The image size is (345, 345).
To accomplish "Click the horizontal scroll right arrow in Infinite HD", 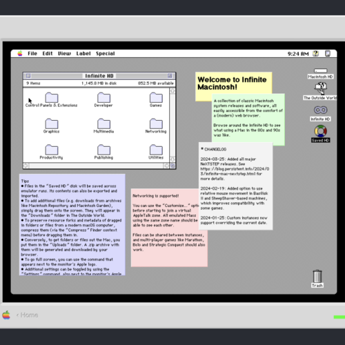I will [x=166, y=166].
